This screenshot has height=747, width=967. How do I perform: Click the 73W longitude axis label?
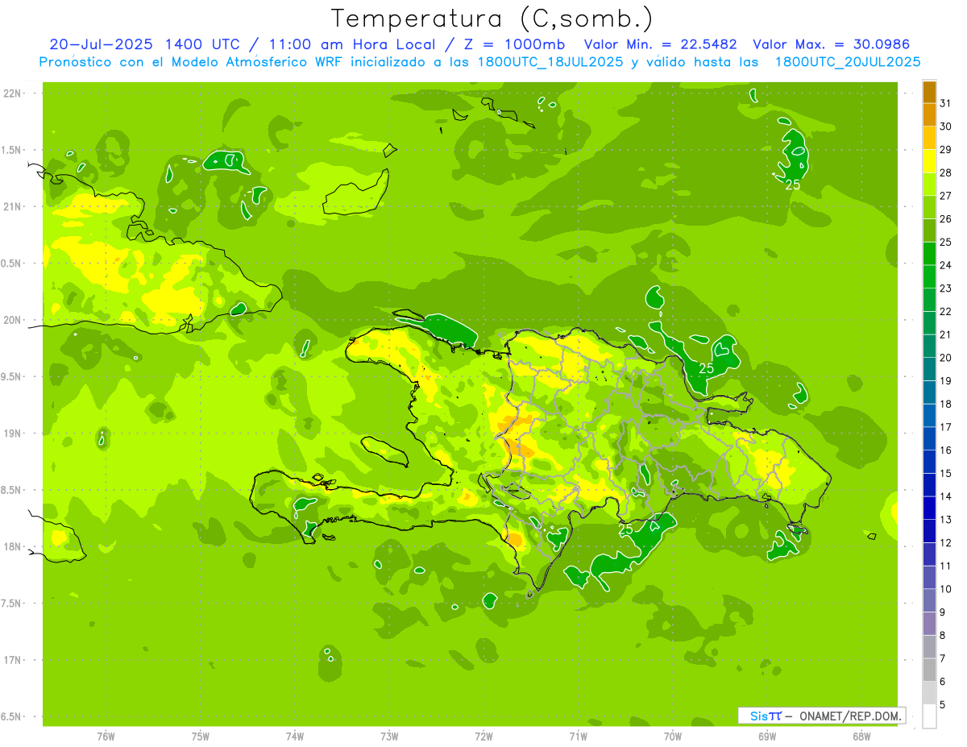tap(389, 737)
